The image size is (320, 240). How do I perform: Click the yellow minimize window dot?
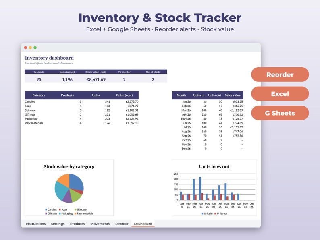pos(30,48)
